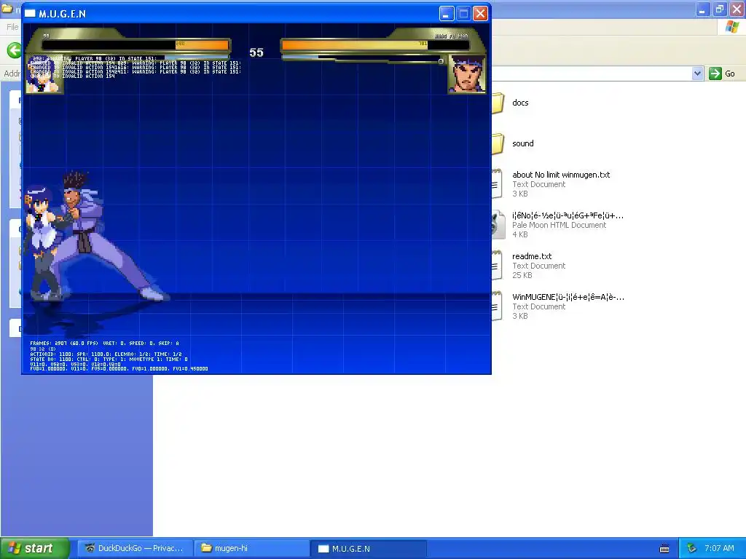Image resolution: width=746 pixels, height=559 pixels.
Task: Expand the address bar dropdown arrow
Action: point(697,74)
